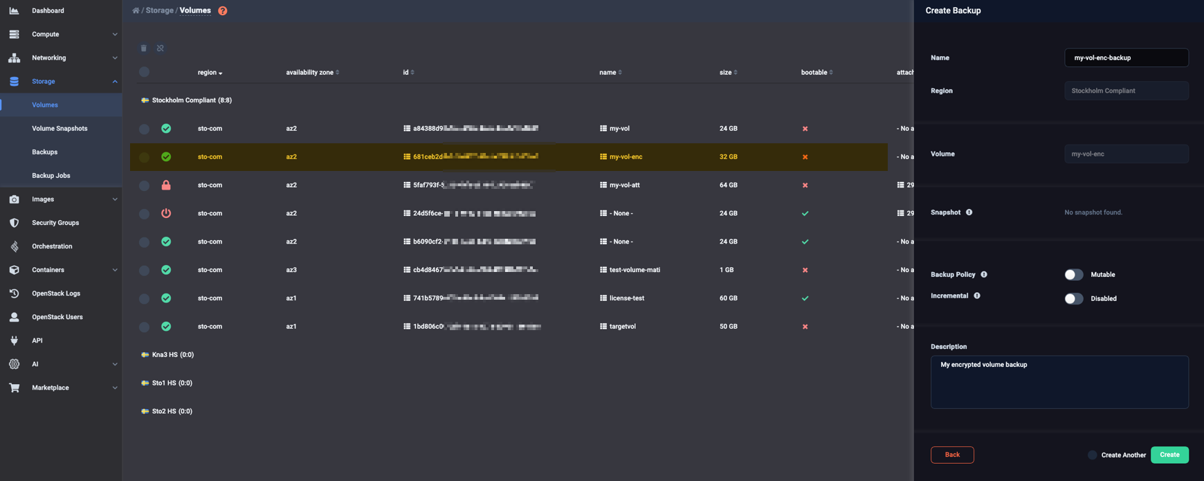Screen dimensions: 1204x481
Task: Click the Compute server icon
Action: (x=14, y=34)
